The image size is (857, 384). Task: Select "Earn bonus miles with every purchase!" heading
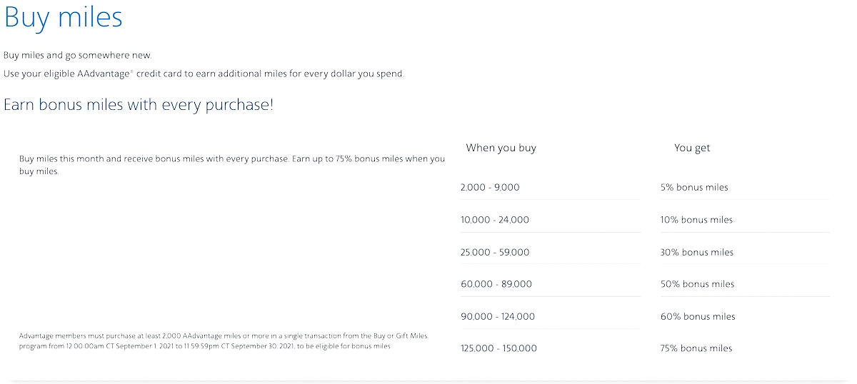click(x=139, y=105)
